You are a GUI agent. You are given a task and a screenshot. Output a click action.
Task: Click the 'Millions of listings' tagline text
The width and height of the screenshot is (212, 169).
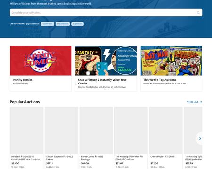pos(51,4)
